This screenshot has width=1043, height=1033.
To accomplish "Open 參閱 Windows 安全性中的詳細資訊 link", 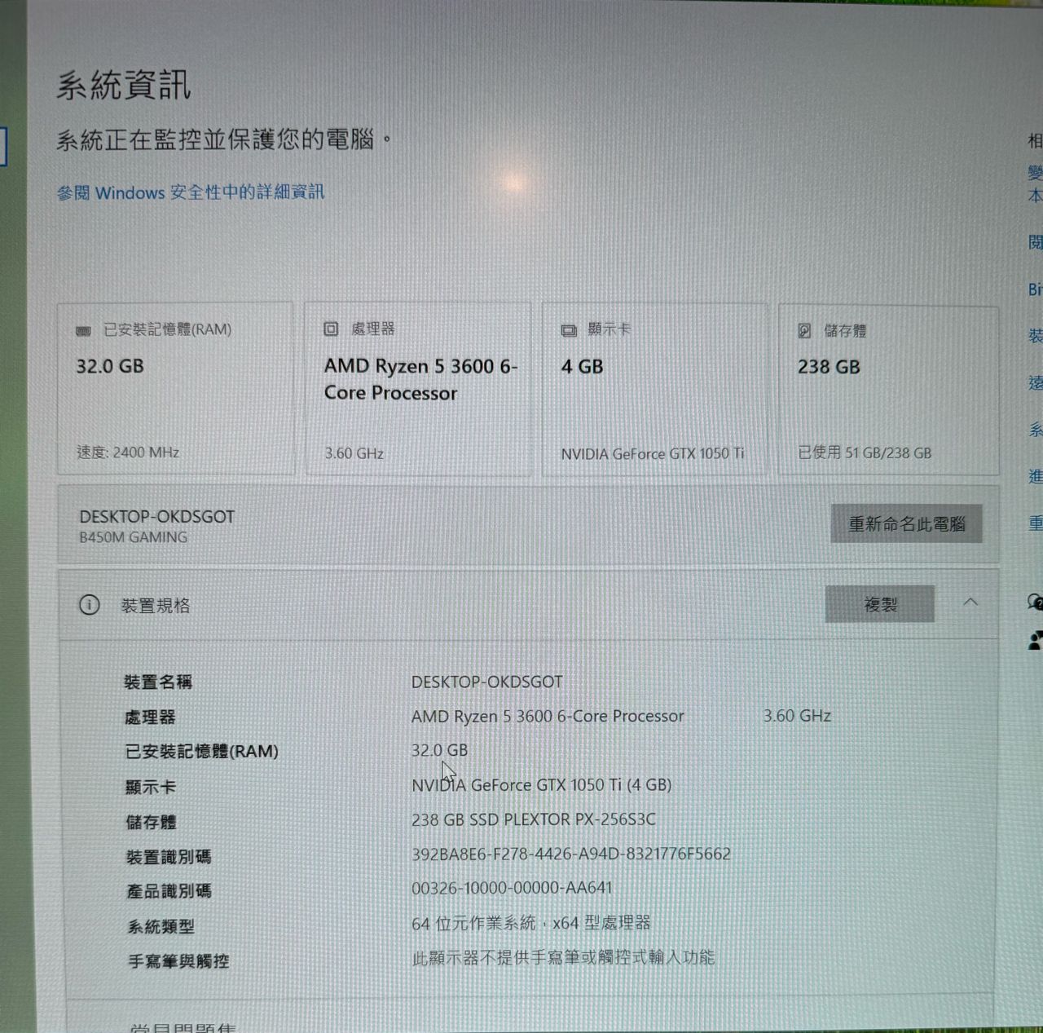I will coord(191,192).
